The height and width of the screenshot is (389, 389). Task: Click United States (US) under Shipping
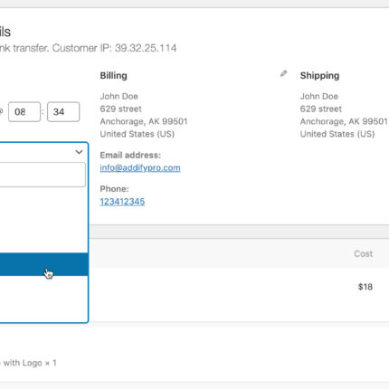[x=337, y=134]
